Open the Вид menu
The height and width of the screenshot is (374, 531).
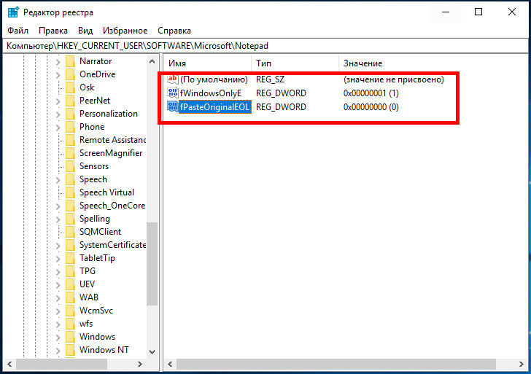(85, 31)
